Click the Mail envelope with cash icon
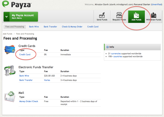The height and width of the screenshot is (117, 164). coord(10,97)
